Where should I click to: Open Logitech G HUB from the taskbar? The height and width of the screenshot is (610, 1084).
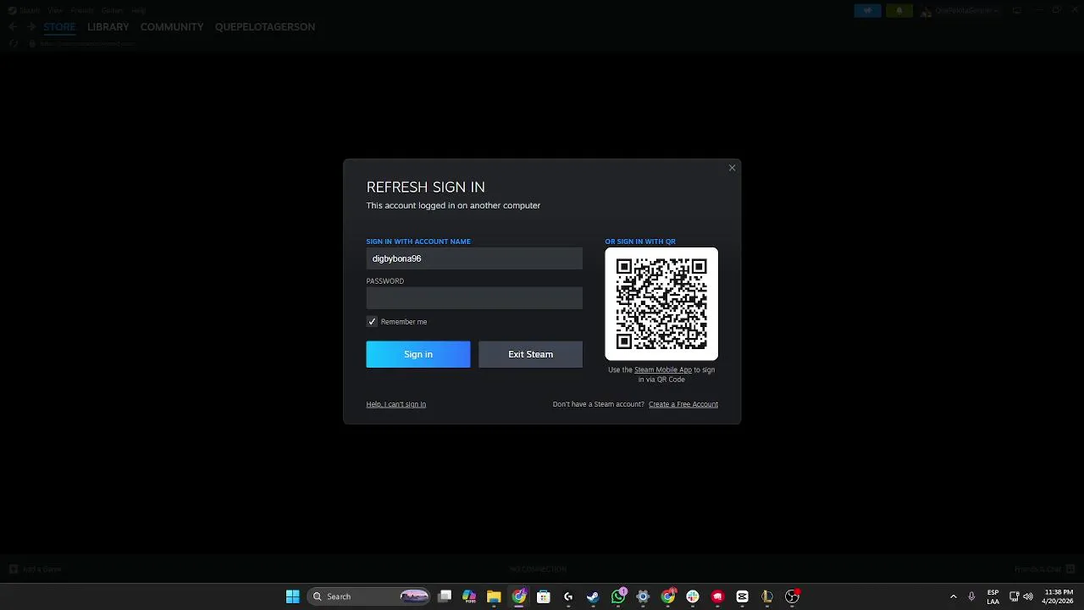(568, 596)
